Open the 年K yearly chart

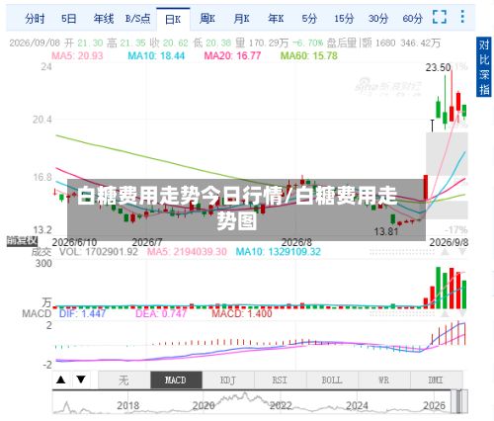[x=276, y=19]
